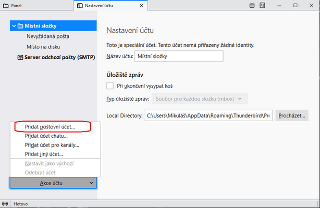Select Přidat jiný účet menu entry
320x208 pixels.
(44, 154)
